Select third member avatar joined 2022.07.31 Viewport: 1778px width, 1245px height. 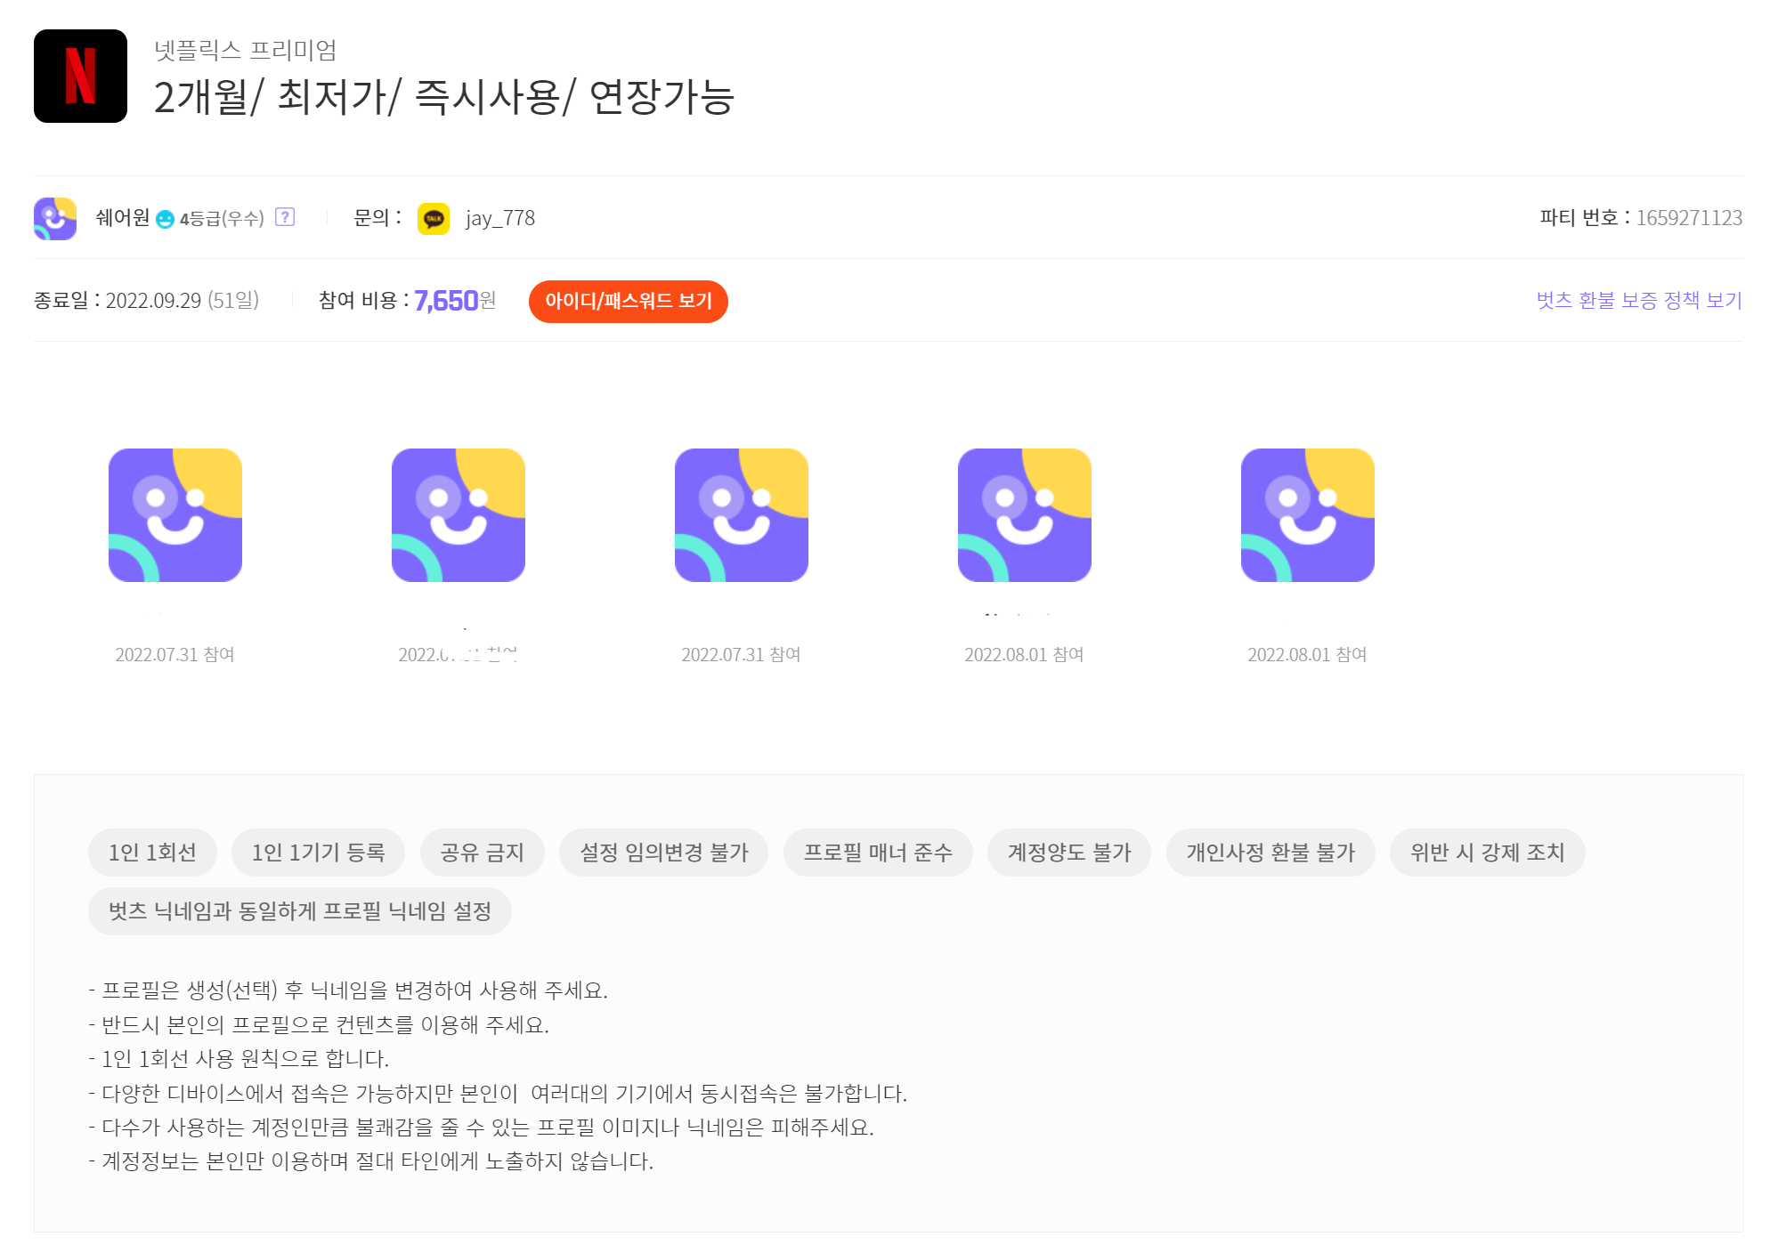[742, 515]
